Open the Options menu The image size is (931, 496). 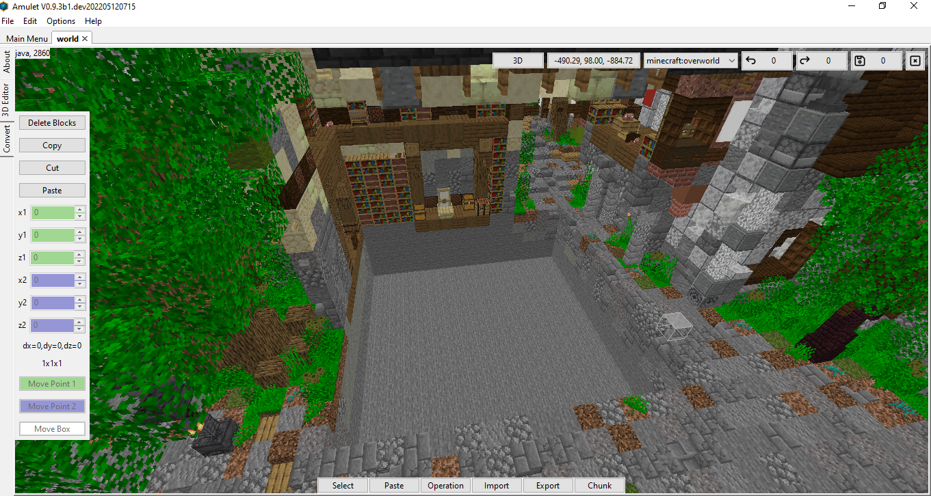coord(60,20)
